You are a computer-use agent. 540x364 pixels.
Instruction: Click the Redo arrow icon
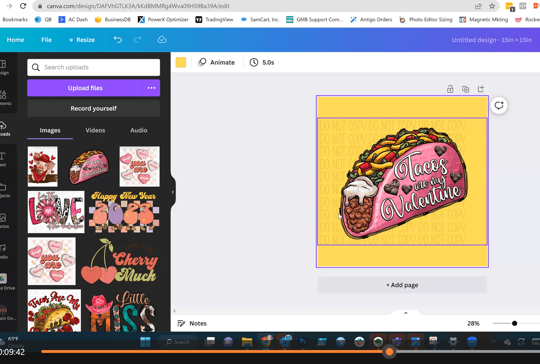point(138,40)
